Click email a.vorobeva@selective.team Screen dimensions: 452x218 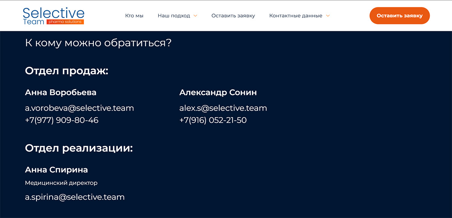[x=79, y=108]
